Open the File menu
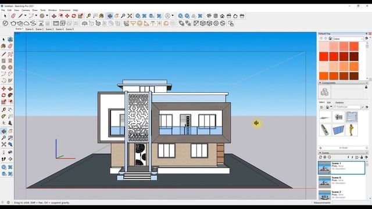Viewport: 372px width, 209px height. point(3,10)
